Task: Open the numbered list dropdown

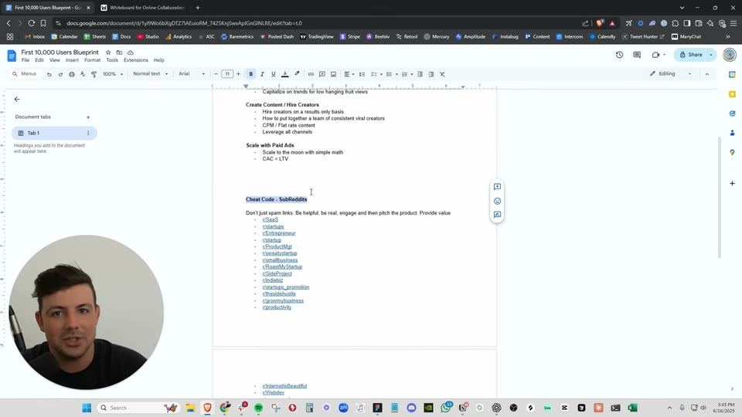Action: coord(407,74)
